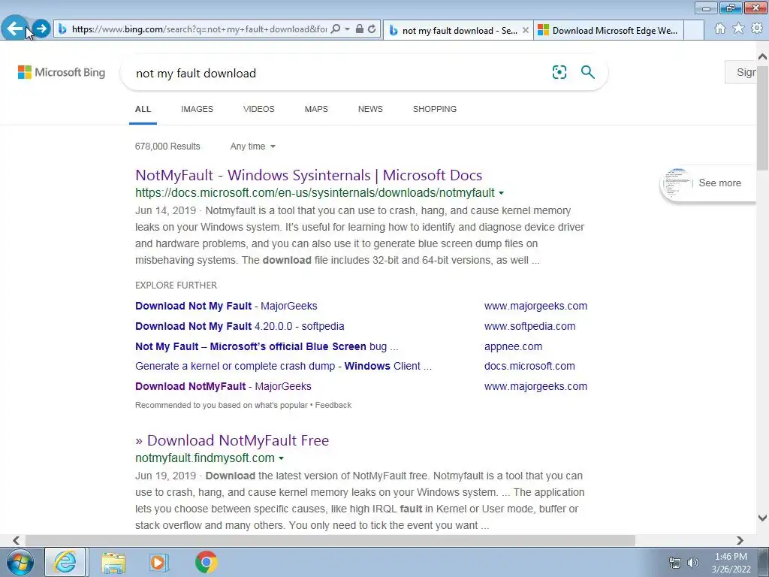769x577 pixels.
Task: Open Windows Media Player from taskbar
Action: pyautogui.click(x=159, y=562)
